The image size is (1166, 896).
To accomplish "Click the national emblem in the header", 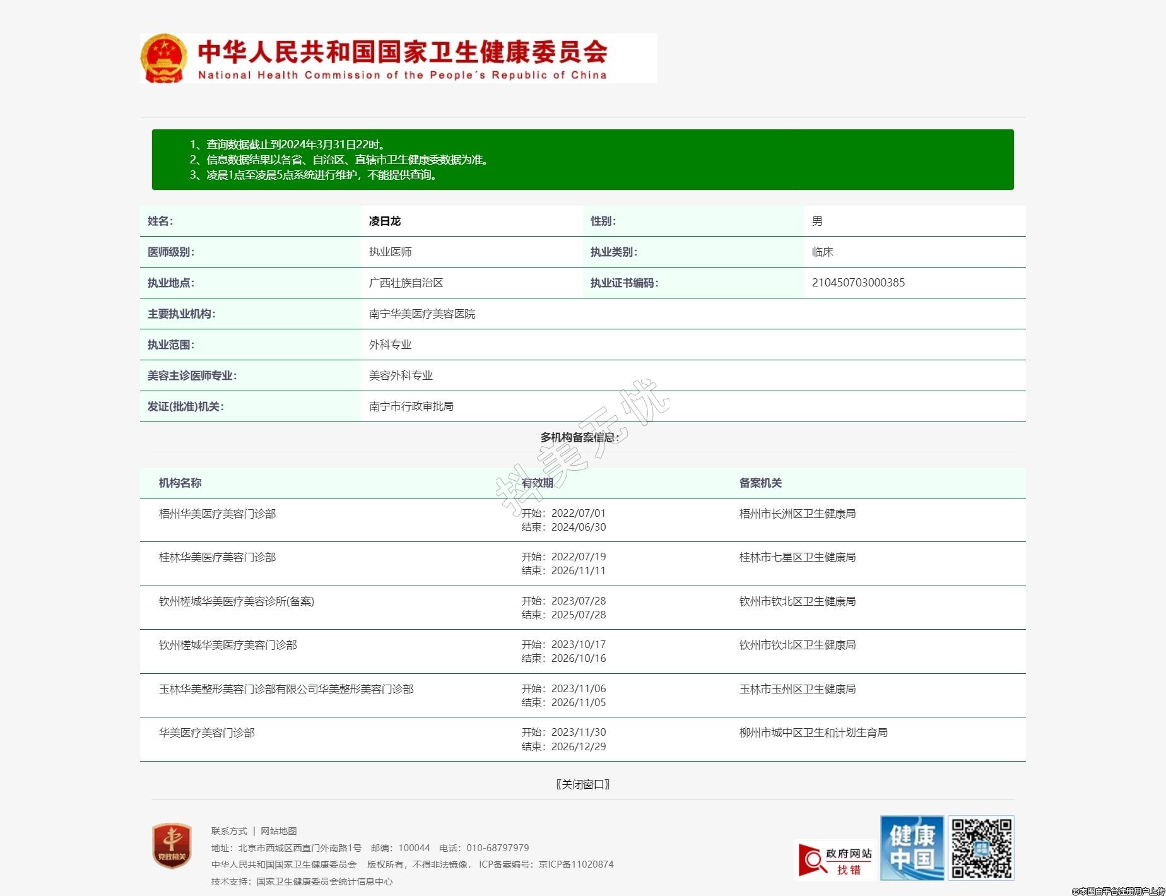I will pos(164,58).
